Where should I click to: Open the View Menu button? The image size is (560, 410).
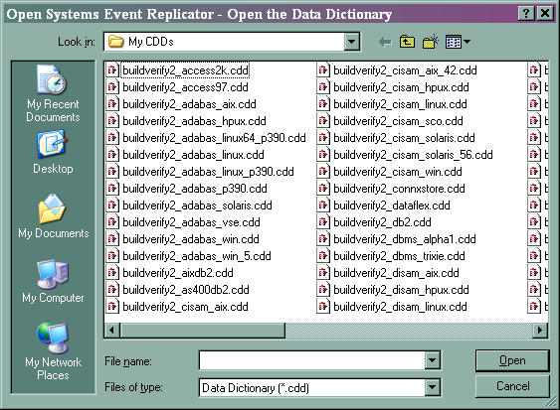coord(458,42)
